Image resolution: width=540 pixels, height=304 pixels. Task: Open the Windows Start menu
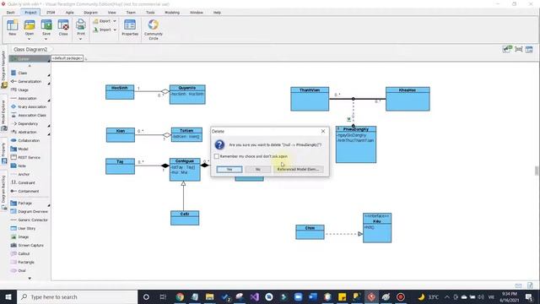pyautogui.click(x=8, y=296)
